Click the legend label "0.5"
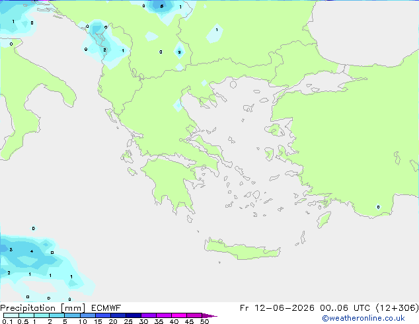 pos(23,321)
